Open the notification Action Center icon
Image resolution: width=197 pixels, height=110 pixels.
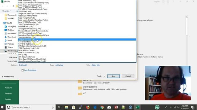pyautogui.click(x=193, y=107)
